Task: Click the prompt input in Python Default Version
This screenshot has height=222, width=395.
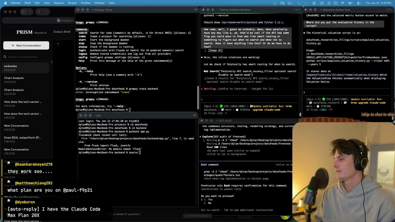Action: click(250, 99)
